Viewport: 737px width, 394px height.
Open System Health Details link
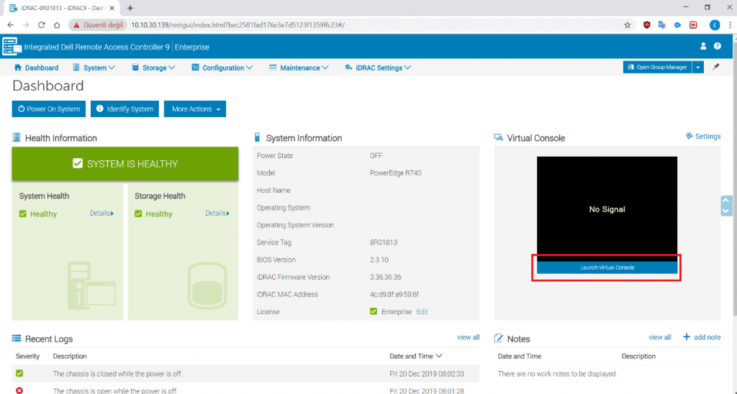(x=101, y=214)
